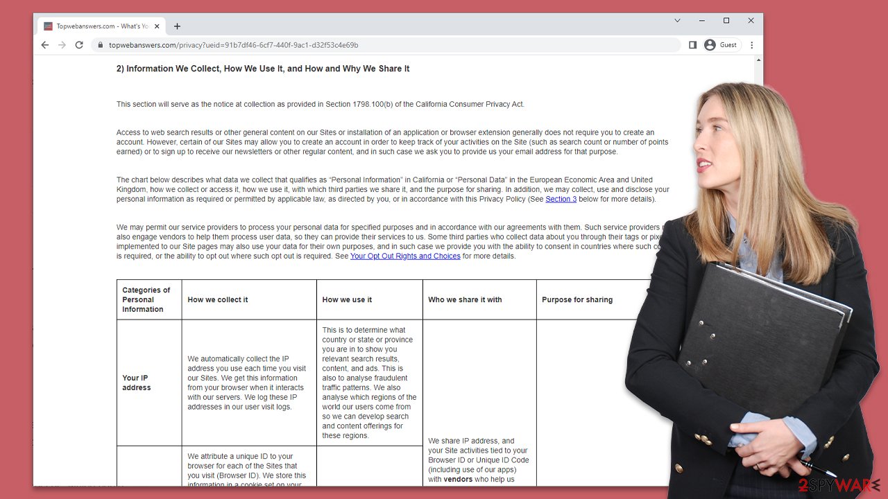Go back using the browser back arrow
Image resolution: width=888 pixels, height=499 pixels.
(45, 45)
